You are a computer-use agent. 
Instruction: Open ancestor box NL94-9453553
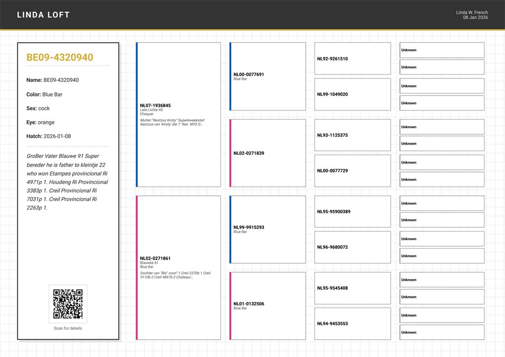point(353,323)
